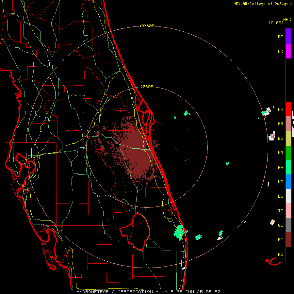Click the 05:57 timestamp
The height and width of the screenshot is (294, 294).
pyautogui.click(x=213, y=292)
